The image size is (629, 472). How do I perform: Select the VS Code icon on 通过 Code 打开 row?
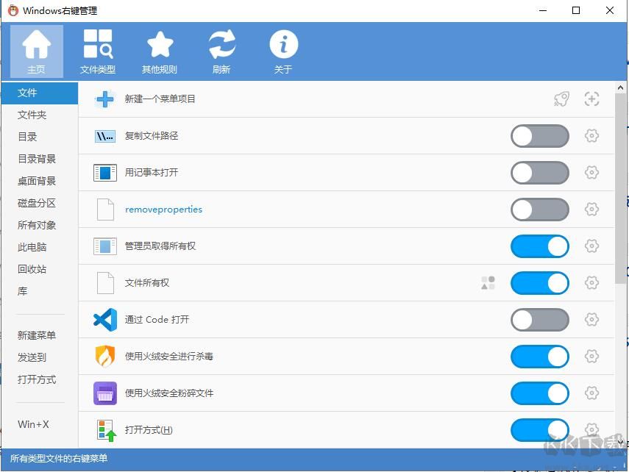(x=104, y=320)
